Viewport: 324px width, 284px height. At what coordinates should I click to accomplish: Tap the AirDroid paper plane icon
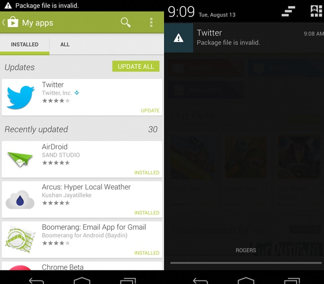(x=20, y=159)
